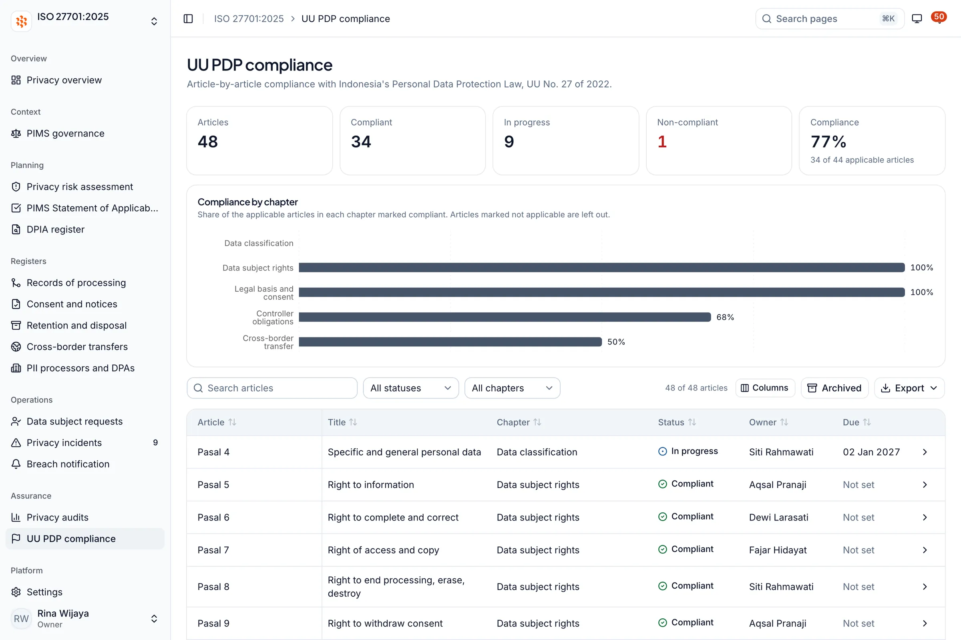Click the ISO 27701:2025 app logo
This screenshot has width=961, height=640.
coord(21,21)
